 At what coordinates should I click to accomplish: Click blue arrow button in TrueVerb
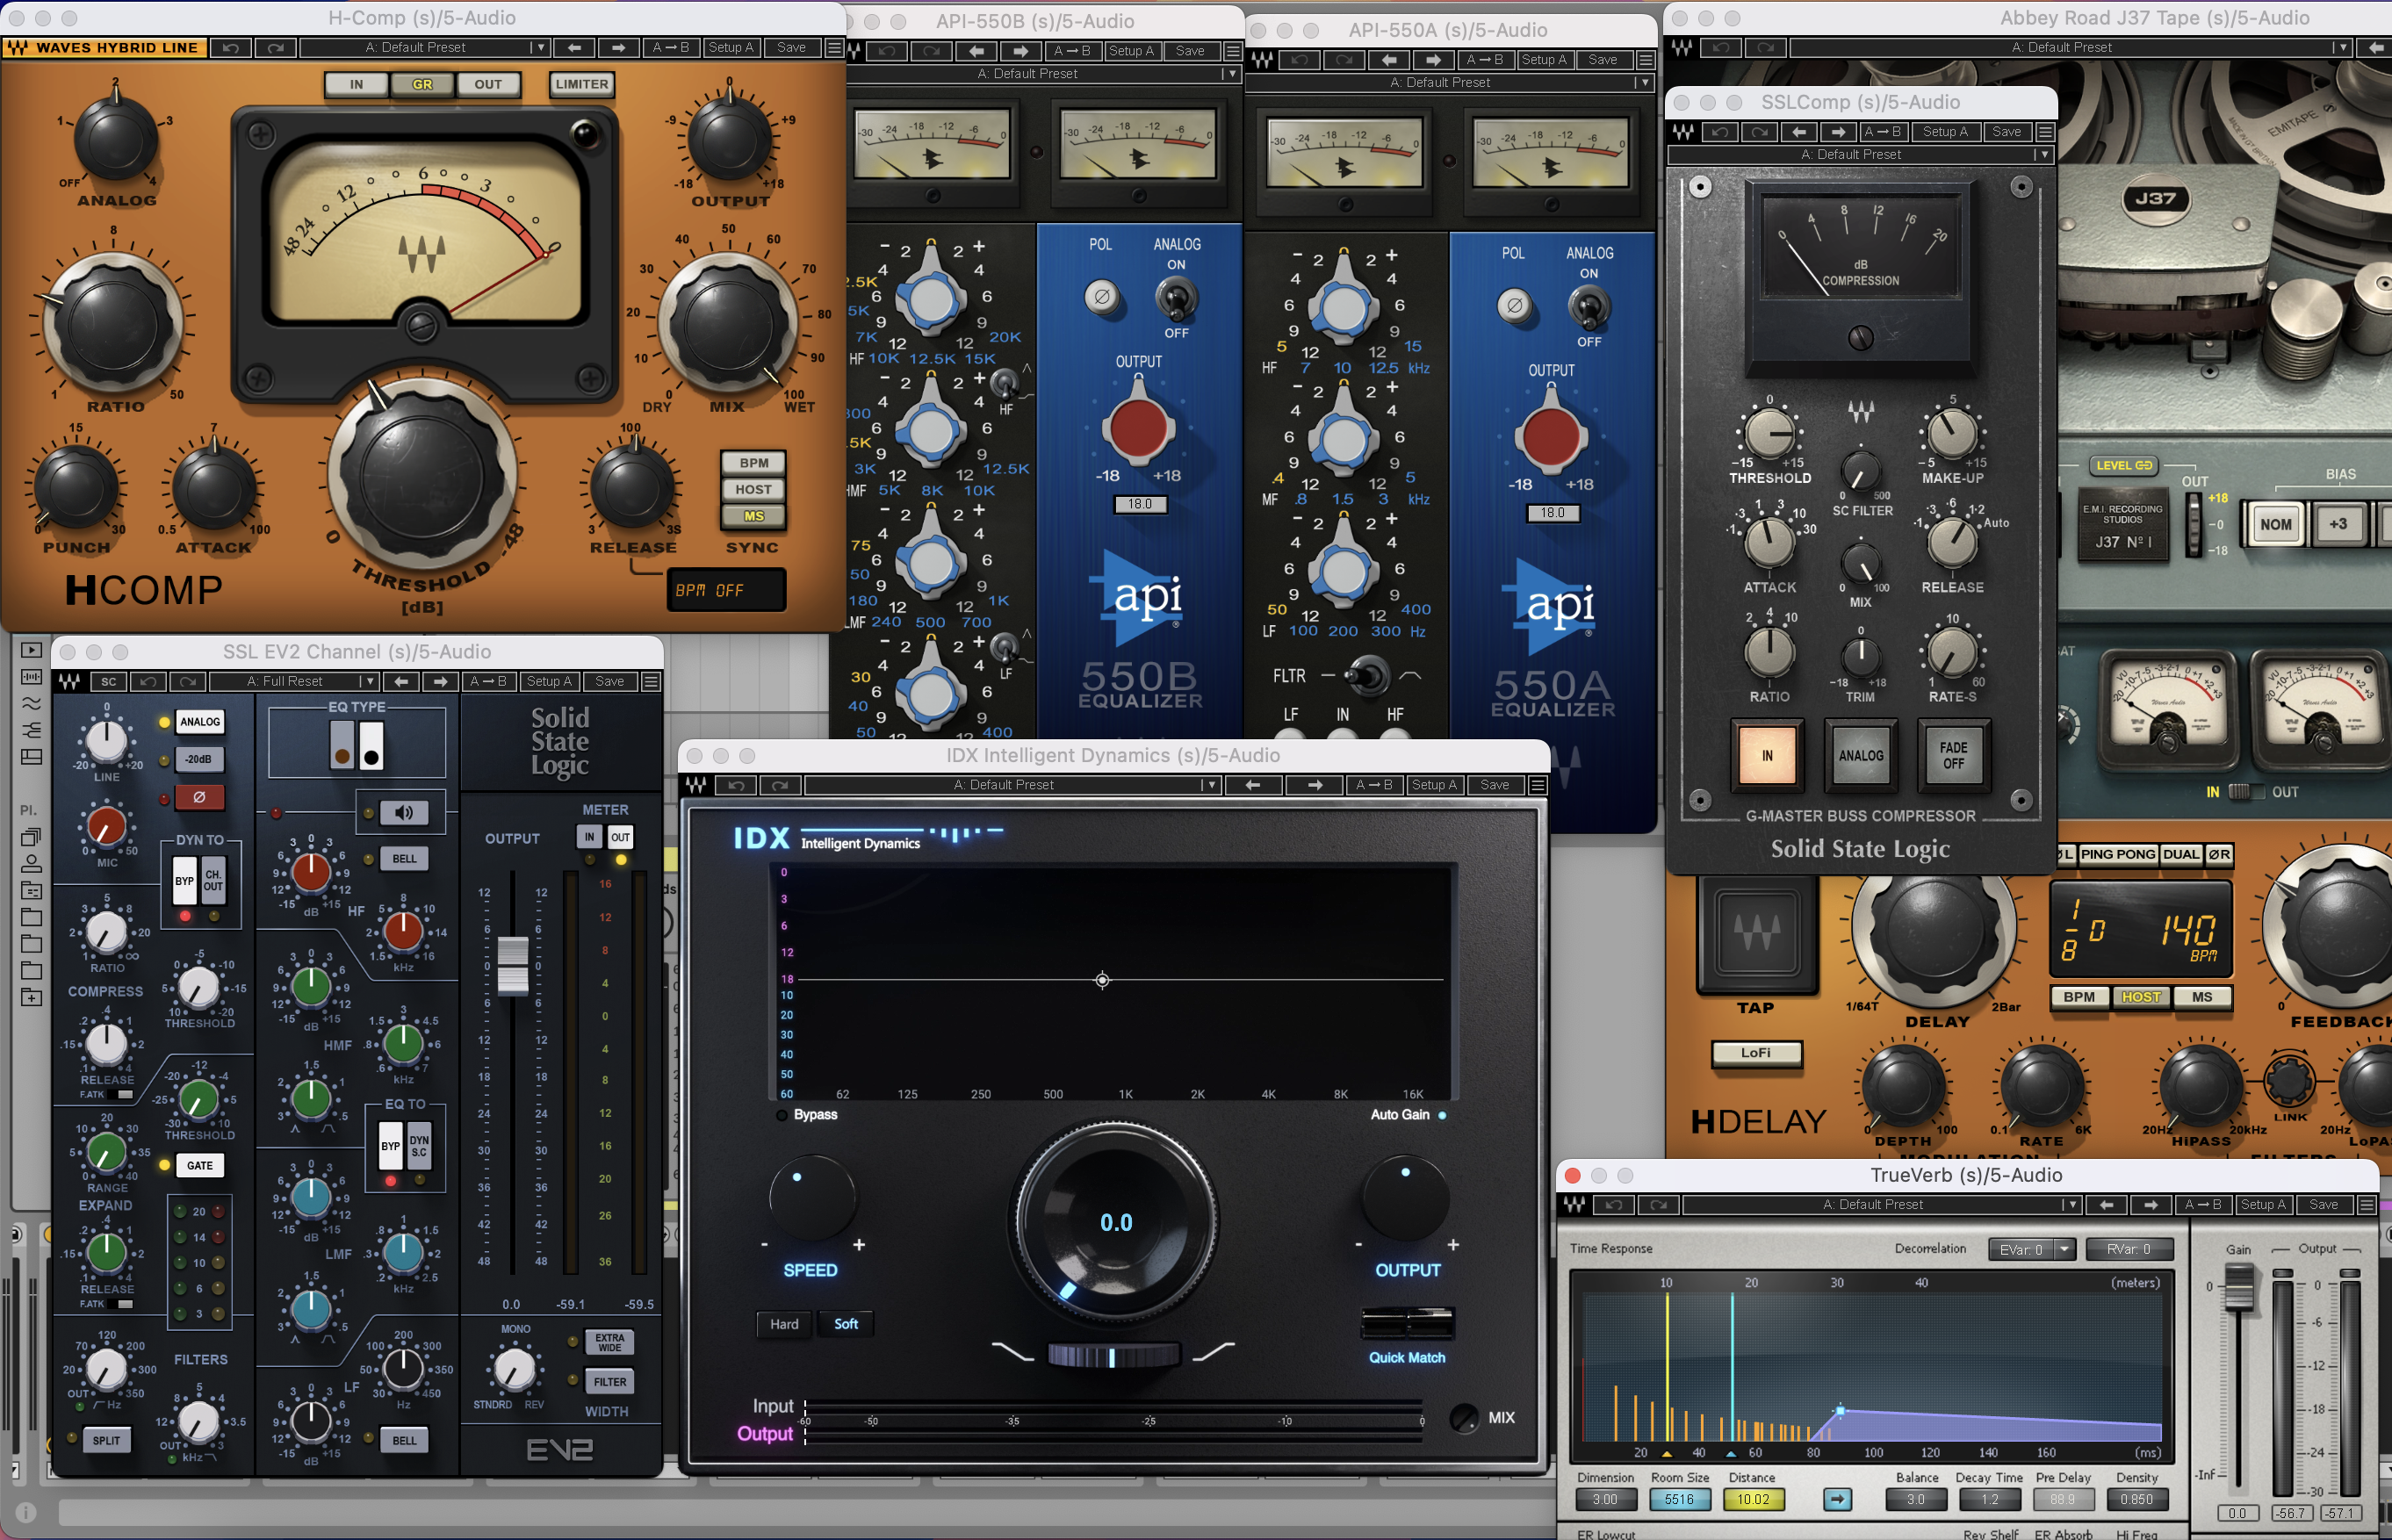tap(1837, 1499)
